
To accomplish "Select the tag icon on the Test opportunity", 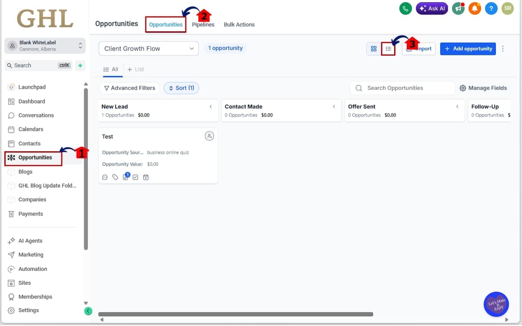I will click(115, 177).
